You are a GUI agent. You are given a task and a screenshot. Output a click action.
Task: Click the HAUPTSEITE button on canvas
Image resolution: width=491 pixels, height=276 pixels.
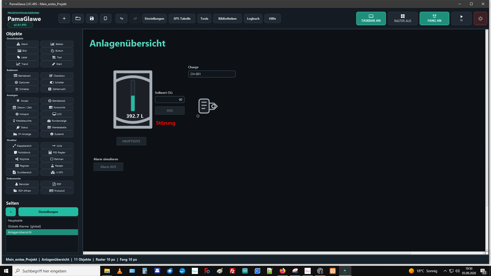point(131,141)
